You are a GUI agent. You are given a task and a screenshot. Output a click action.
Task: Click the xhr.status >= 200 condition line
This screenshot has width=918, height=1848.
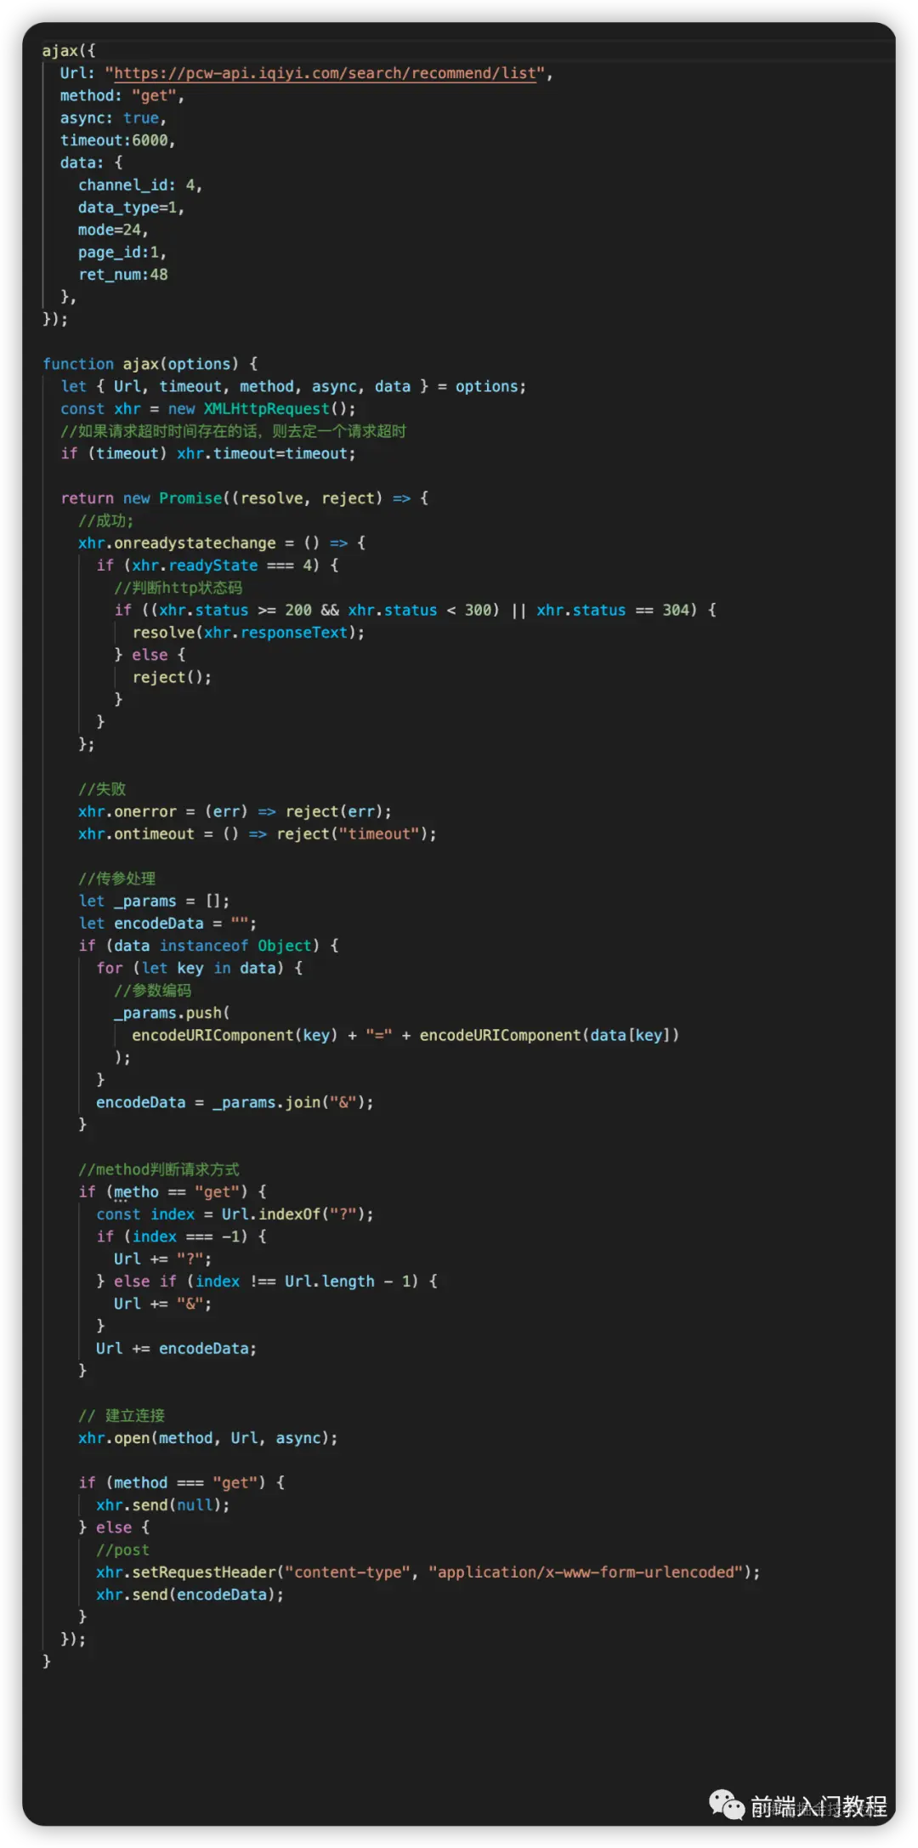point(416,610)
